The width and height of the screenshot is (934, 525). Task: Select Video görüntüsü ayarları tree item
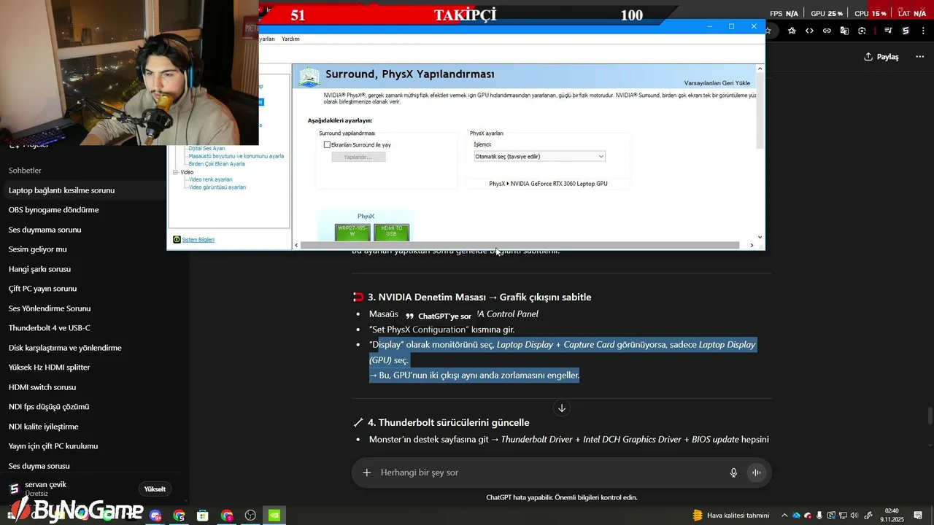pos(217,187)
